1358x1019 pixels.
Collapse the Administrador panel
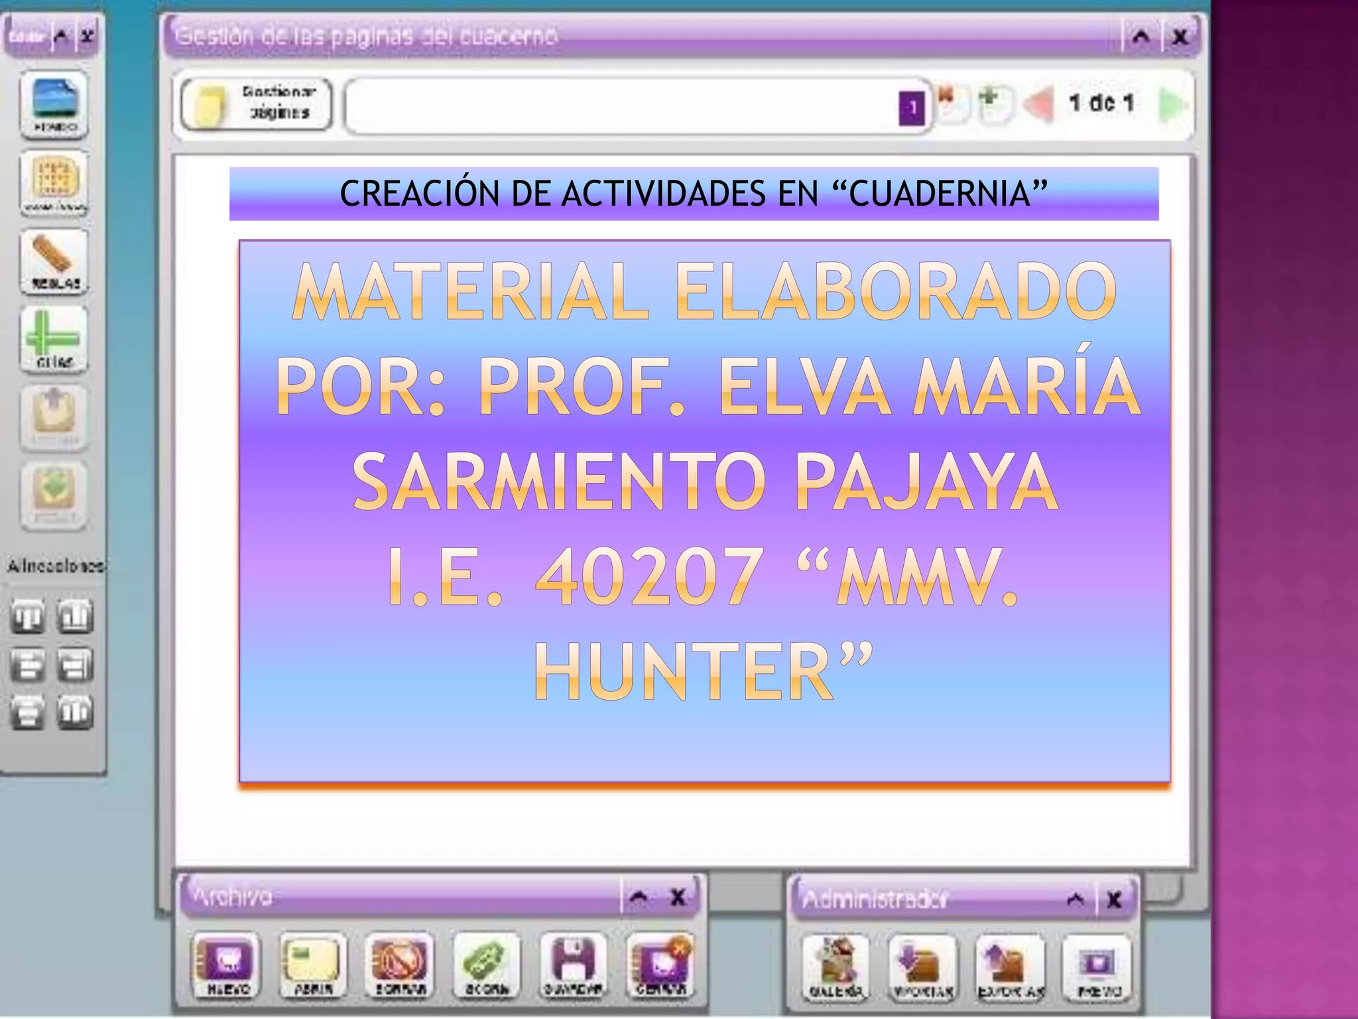tap(1076, 900)
